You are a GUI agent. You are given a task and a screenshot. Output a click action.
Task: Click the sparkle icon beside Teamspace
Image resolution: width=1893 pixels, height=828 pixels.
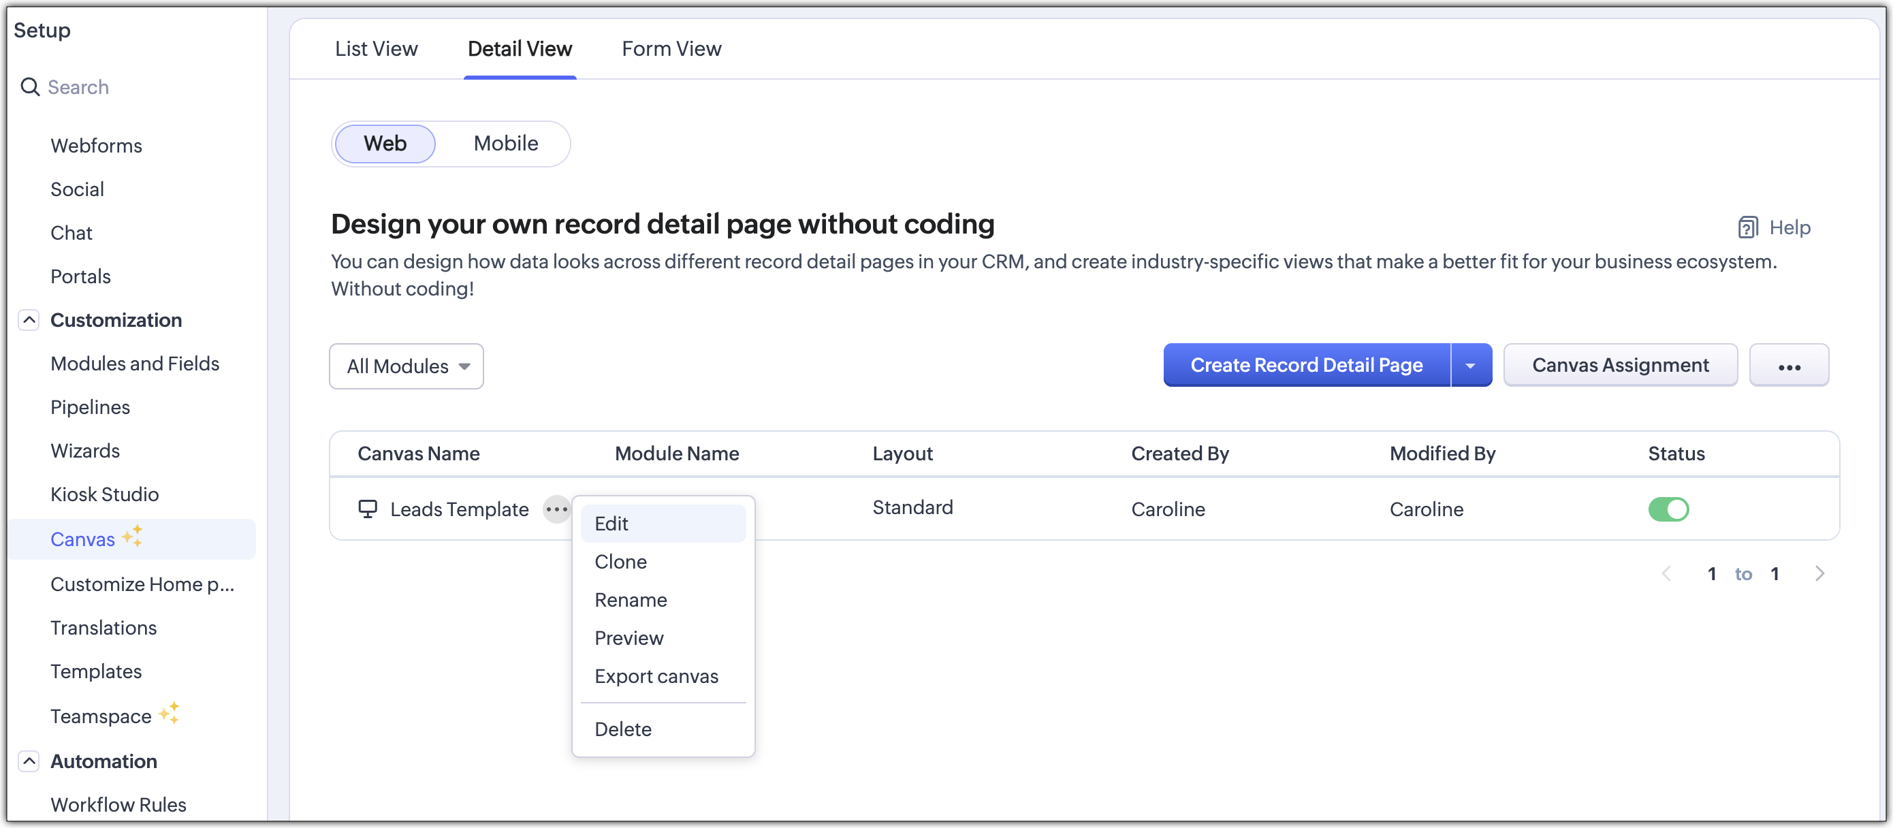pos(170,713)
